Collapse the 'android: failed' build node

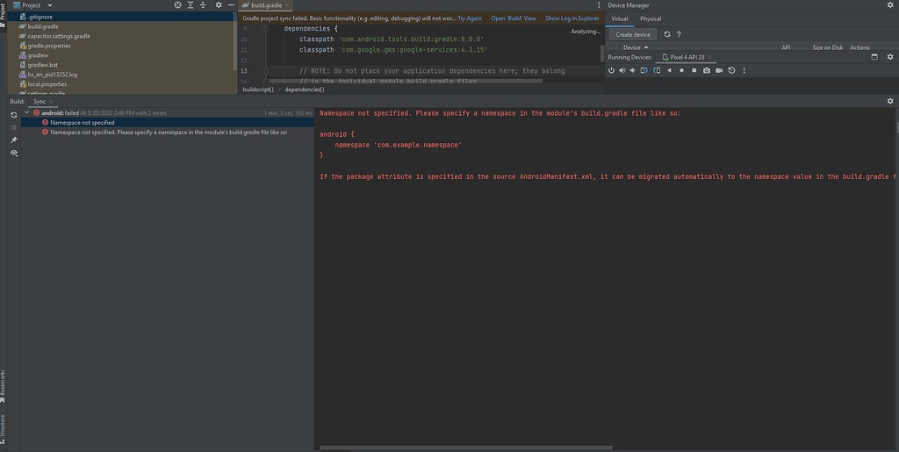tap(26, 113)
